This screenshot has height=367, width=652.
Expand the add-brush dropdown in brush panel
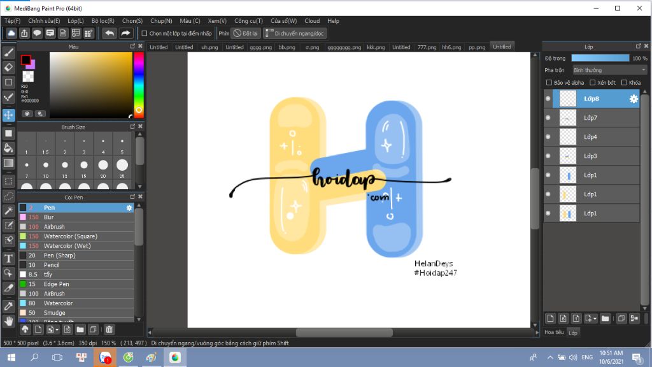pyautogui.click(x=57, y=330)
